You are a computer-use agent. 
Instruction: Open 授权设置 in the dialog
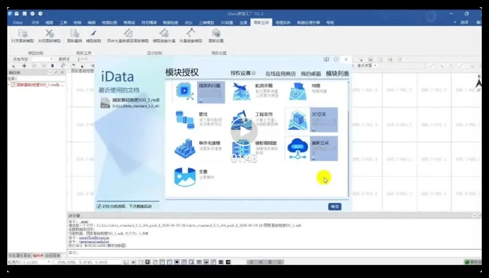243,73
